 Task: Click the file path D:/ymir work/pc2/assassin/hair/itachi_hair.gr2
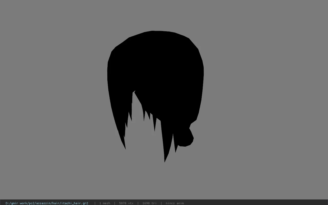(x=47, y=203)
